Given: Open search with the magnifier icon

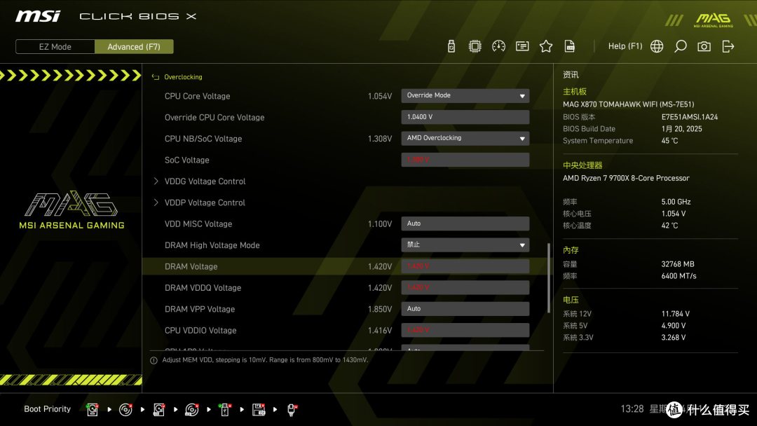Looking at the screenshot, I should pos(680,46).
